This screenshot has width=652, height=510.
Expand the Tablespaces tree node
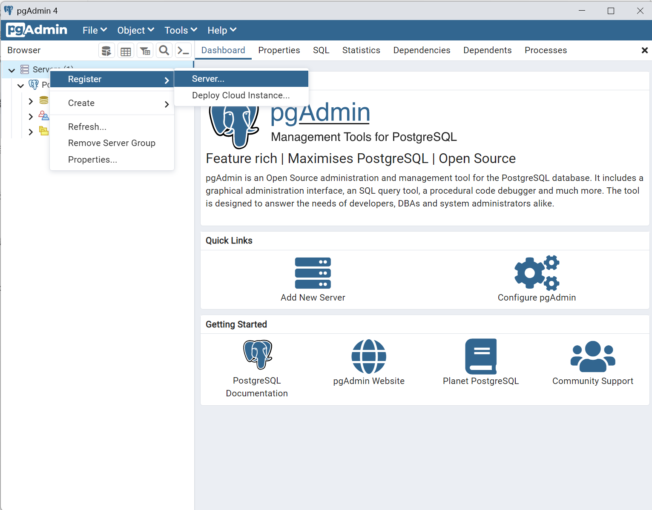tap(31, 132)
